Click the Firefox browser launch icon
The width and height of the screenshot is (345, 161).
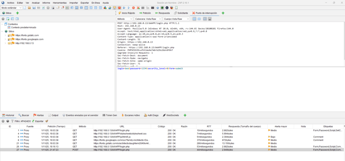click(171, 8)
